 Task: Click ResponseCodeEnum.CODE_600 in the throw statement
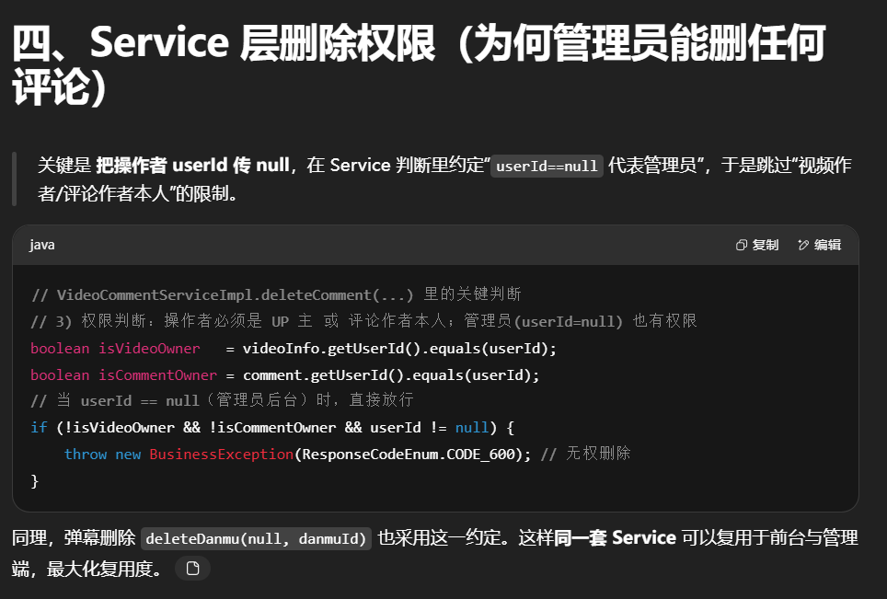point(411,455)
